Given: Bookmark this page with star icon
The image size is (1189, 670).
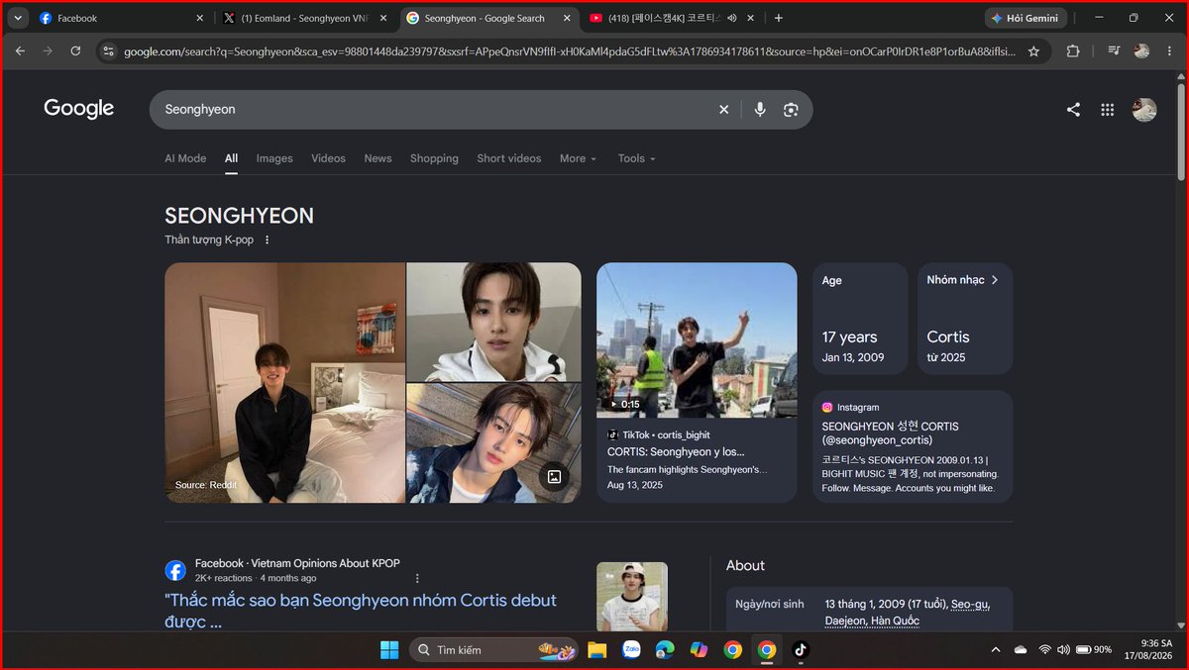Looking at the screenshot, I should [1033, 51].
